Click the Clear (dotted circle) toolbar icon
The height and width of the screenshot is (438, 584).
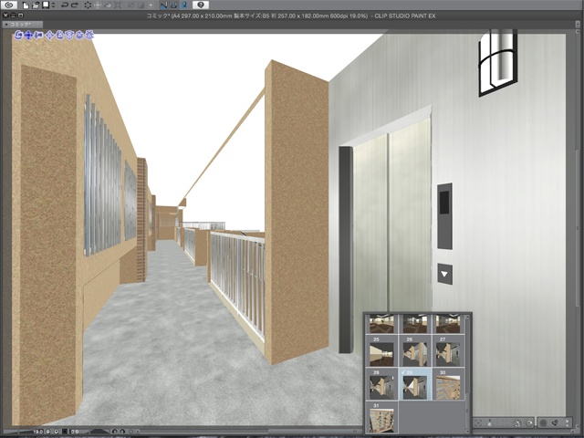[x=88, y=5]
